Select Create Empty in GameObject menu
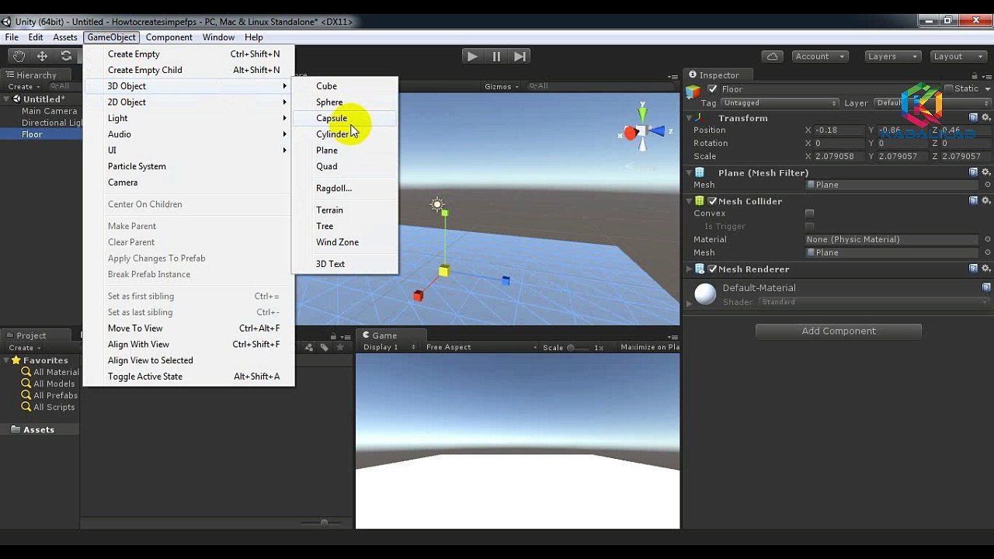This screenshot has height=559, width=994. click(x=189, y=54)
